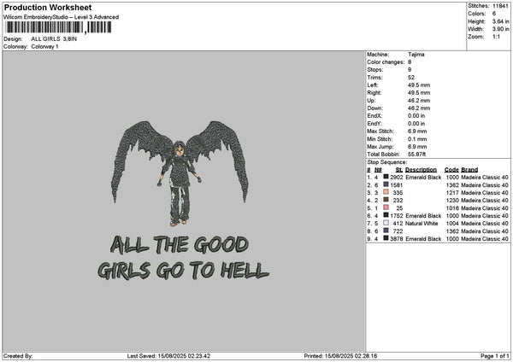Image resolution: width=513 pixels, height=362 pixels.
Task: Click thread code '1004' in row 7
Action: pos(452,224)
